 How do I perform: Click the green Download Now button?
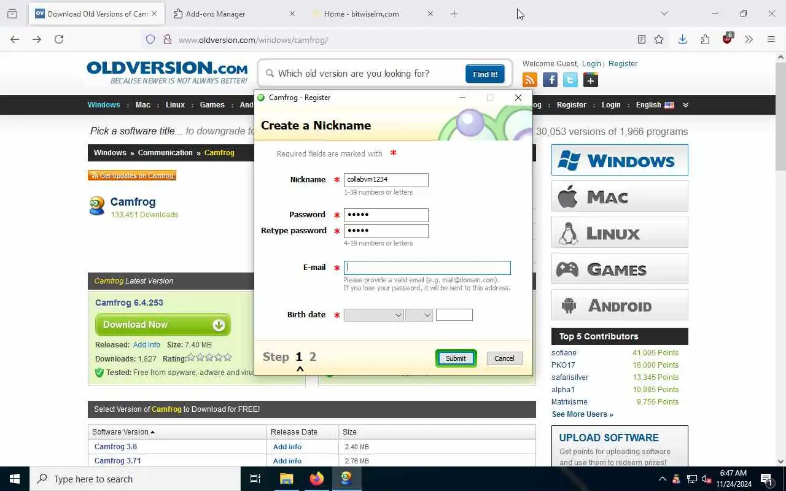coord(163,325)
